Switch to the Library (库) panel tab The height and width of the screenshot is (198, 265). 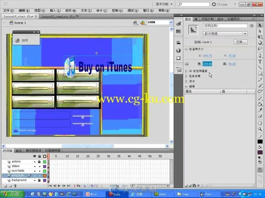(x=196, y=19)
